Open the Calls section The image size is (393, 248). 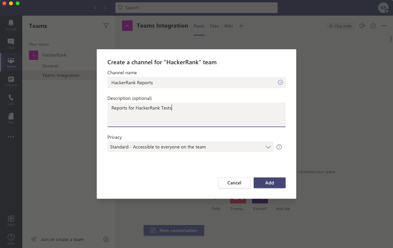coord(11,100)
